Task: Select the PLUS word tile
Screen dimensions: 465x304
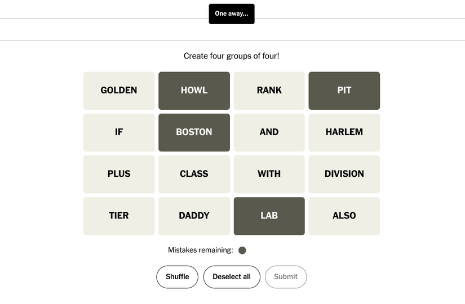Action: [119, 174]
